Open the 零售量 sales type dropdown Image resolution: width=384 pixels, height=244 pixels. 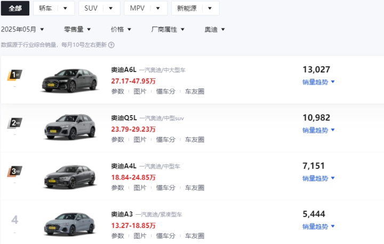coord(77,29)
